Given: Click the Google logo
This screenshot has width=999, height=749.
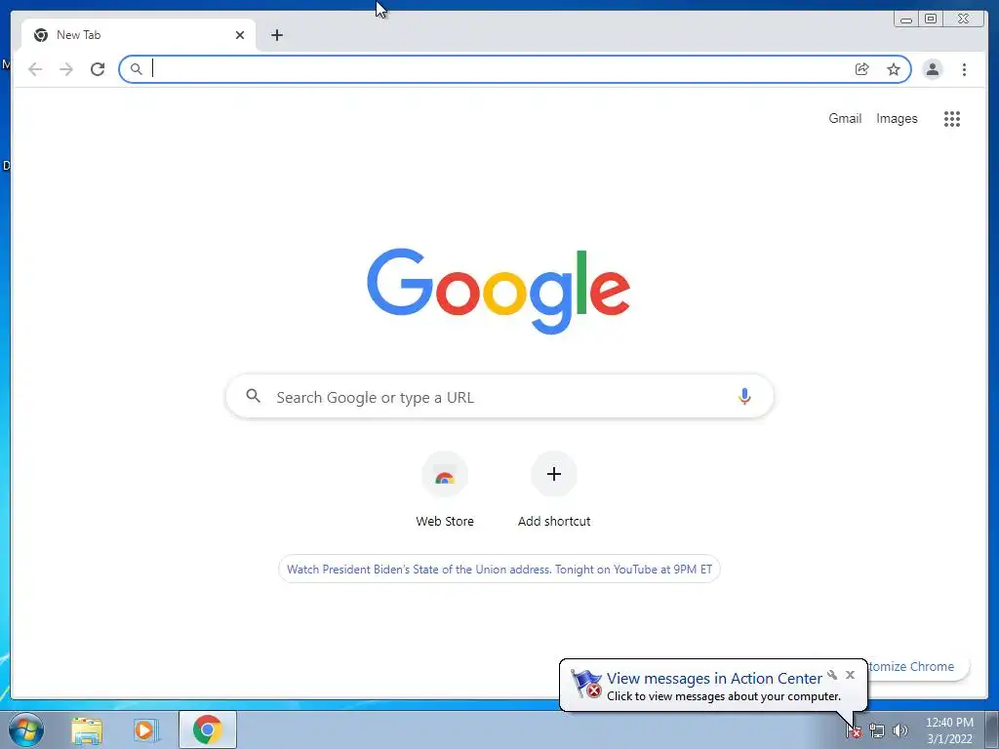Looking at the screenshot, I should coord(499,291).
